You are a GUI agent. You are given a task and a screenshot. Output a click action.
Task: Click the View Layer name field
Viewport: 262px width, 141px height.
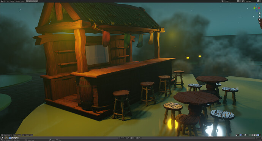coord(251,1)
